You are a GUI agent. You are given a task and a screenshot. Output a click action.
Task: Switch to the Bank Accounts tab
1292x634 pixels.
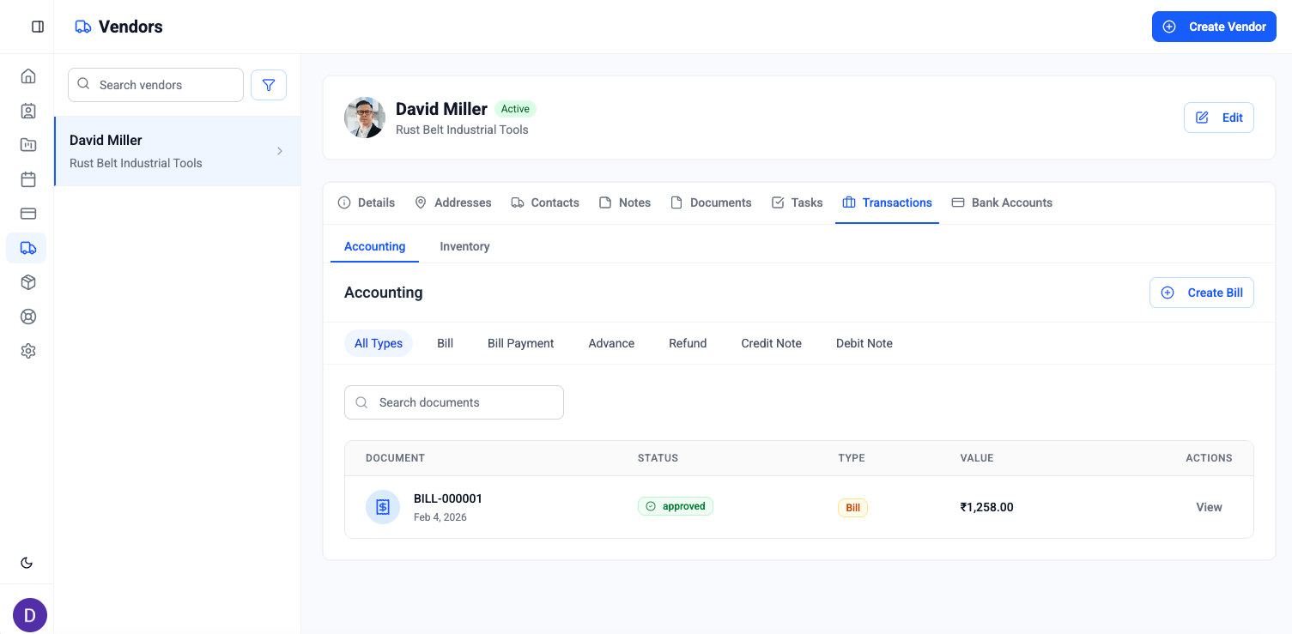click(1002, 202)
